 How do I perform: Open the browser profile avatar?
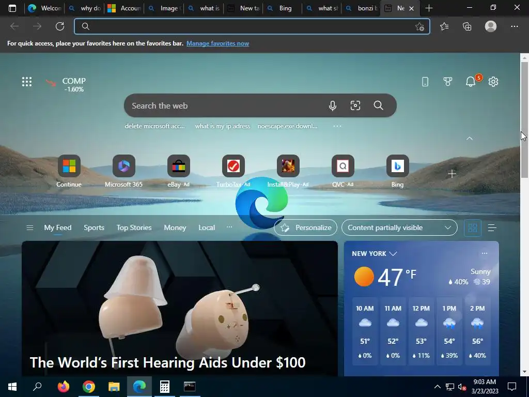pyautogui.click(x=491, y=26)
